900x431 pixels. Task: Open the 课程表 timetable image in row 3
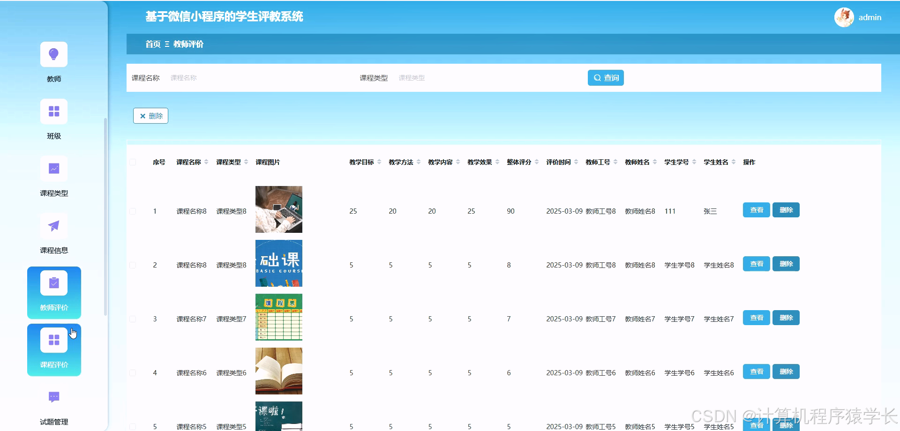(279, 317)
